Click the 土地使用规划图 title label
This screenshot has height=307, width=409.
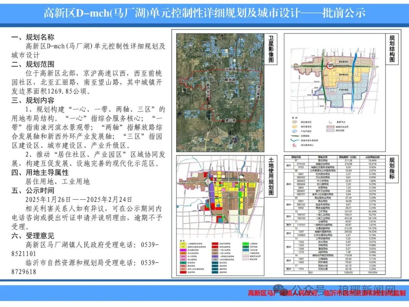pyautogui.click(x=271, y=176)
